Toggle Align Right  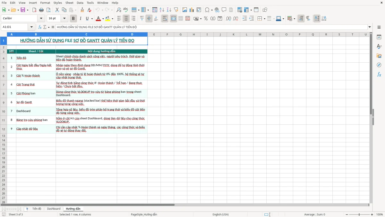coord(133,19)
